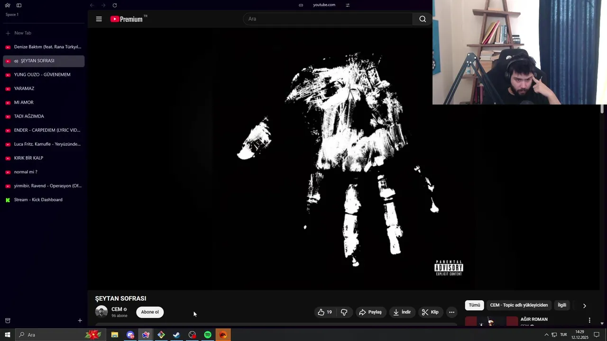
Task: Mute the playing tab's speaker icon
Action: (x=16, y=61)
